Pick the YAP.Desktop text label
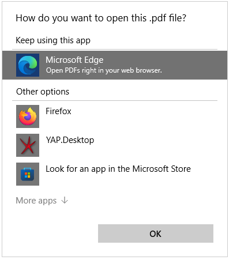 coord(70,140)
